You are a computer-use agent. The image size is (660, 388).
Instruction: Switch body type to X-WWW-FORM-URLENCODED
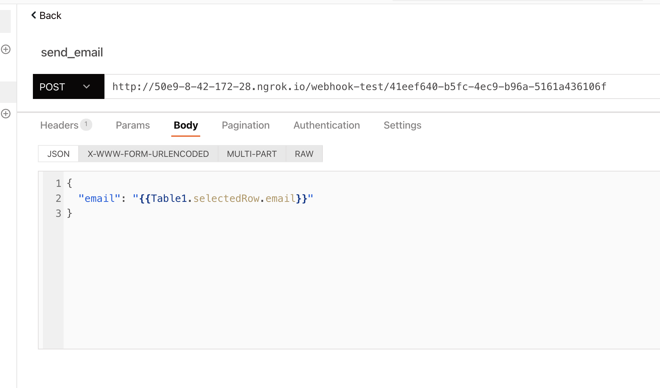(148, 154)
